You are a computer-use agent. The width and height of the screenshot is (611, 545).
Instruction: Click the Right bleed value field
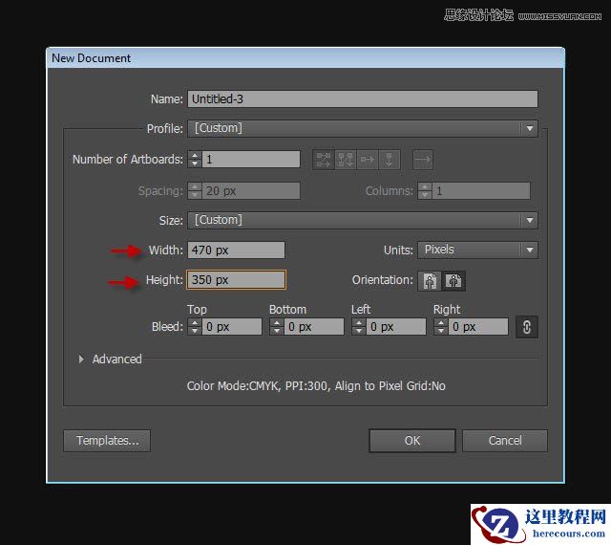pos(478,327)
